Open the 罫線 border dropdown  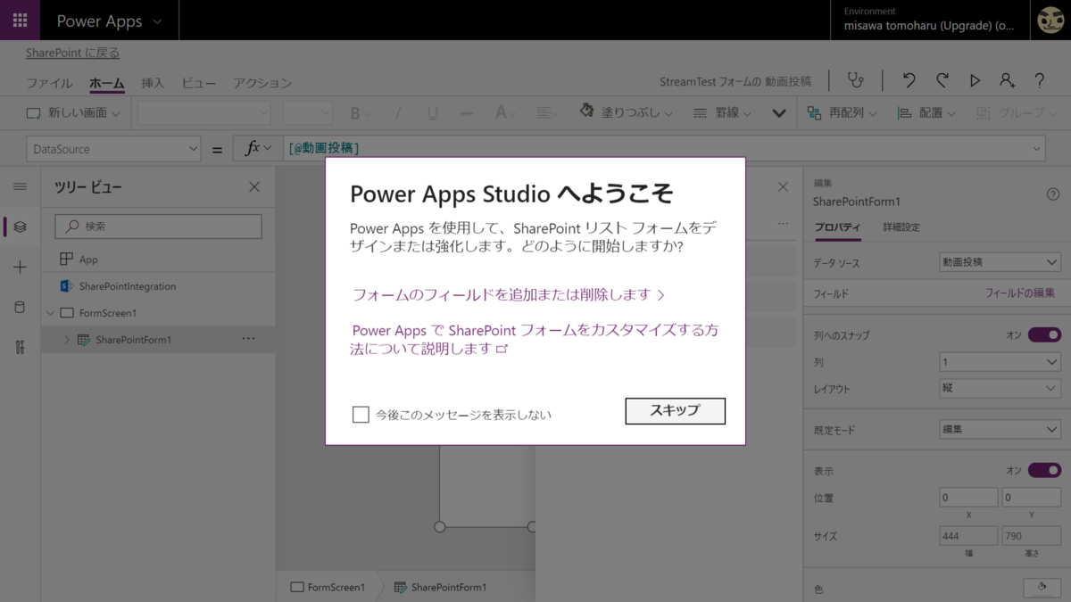pos(721,113)
